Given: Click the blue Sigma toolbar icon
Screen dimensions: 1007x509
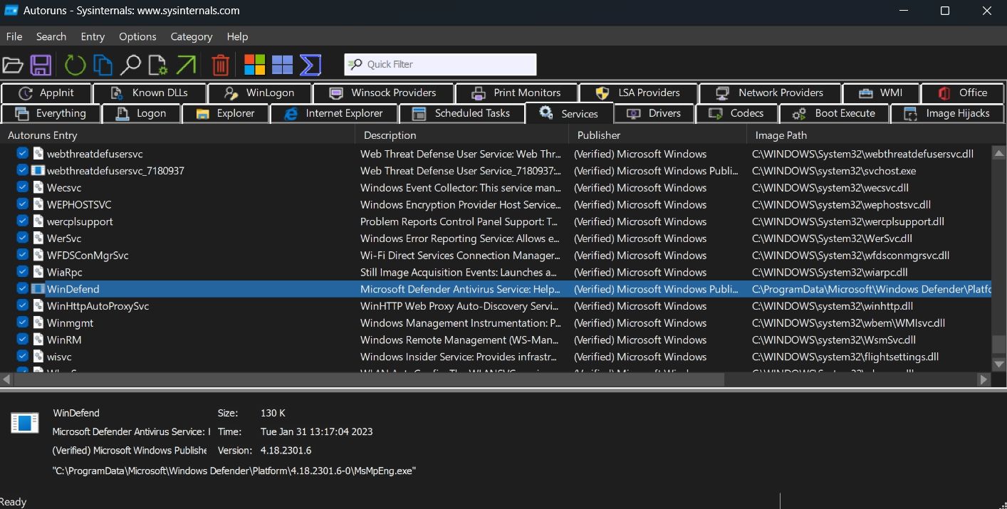Looking at the screenshot, I should tap(310, 65).
